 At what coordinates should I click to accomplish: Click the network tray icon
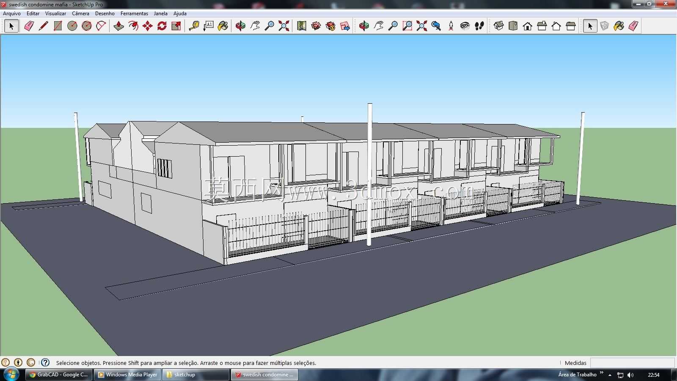point(620,375)
